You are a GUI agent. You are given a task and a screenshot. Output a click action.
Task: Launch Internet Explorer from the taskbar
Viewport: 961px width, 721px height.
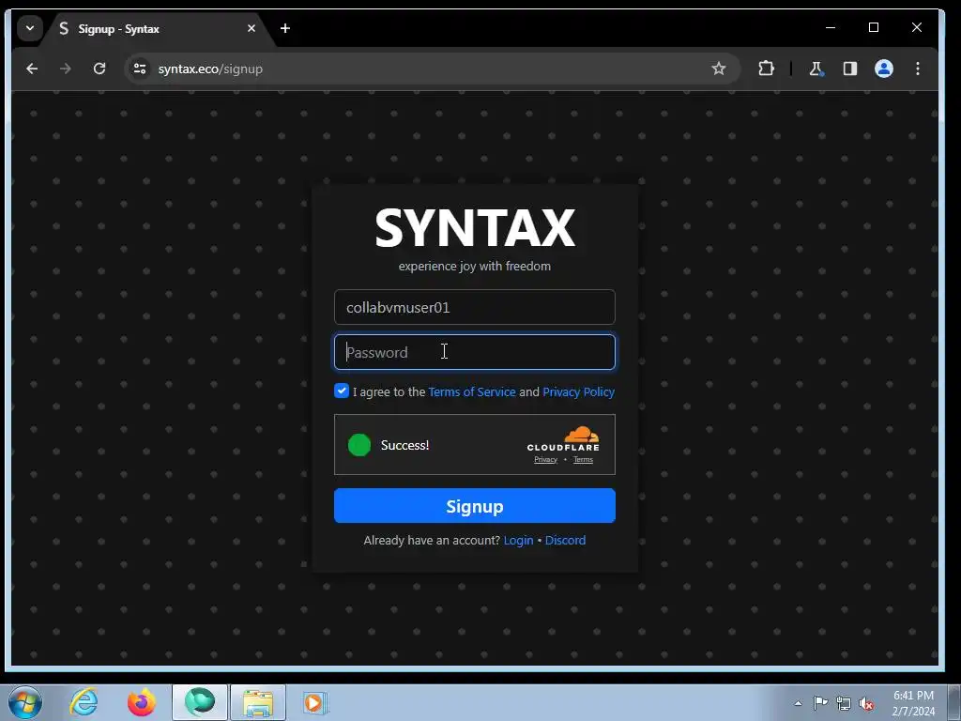[x=84, y=702]
